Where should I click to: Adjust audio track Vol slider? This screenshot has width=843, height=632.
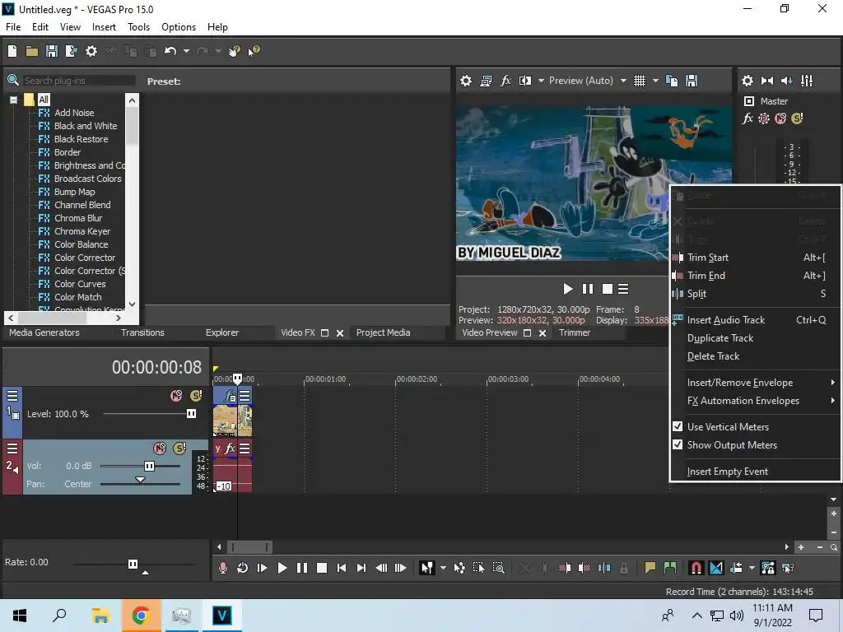coord(150,466)
